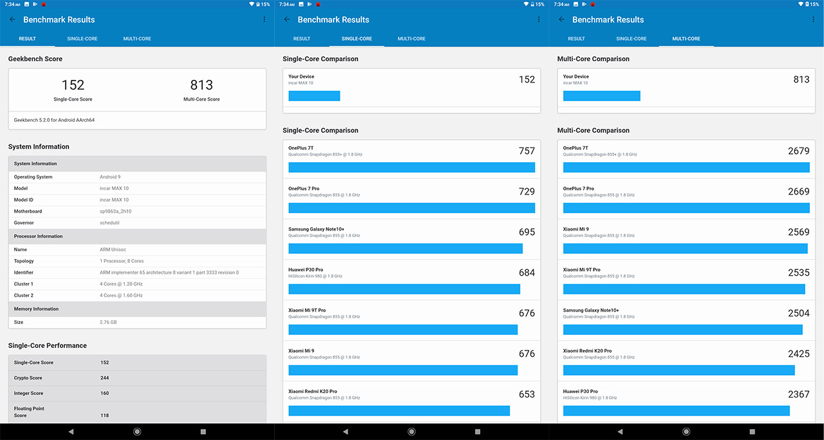This screenshot has height=440, width=824.
Task: Select SINGLE-CORE tab on Multi-Core Comparison screen
Action: point(632,39)
